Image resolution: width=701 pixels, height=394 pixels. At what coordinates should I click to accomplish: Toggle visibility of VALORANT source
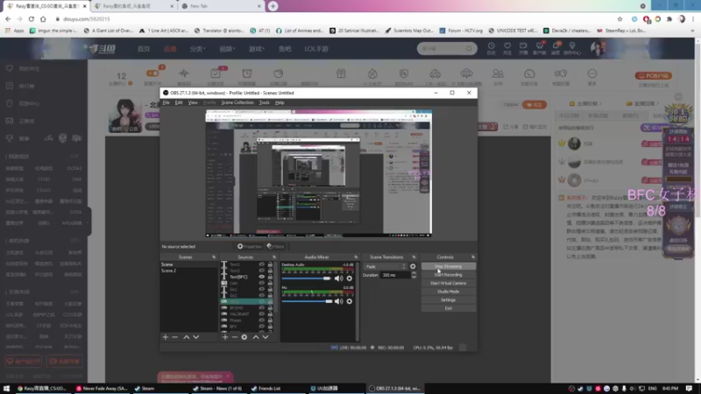[261, 314]
